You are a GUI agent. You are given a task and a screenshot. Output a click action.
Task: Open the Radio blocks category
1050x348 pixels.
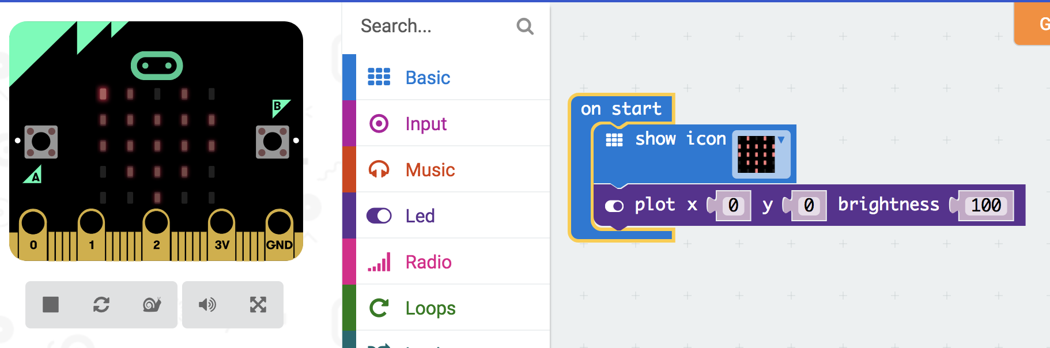tap(429, 262)
